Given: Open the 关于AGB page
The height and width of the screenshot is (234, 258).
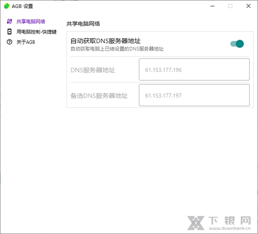Looking at the screenshot, I should 26,42.
